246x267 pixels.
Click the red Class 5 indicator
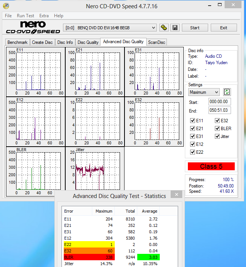click(x=211, y=166)
